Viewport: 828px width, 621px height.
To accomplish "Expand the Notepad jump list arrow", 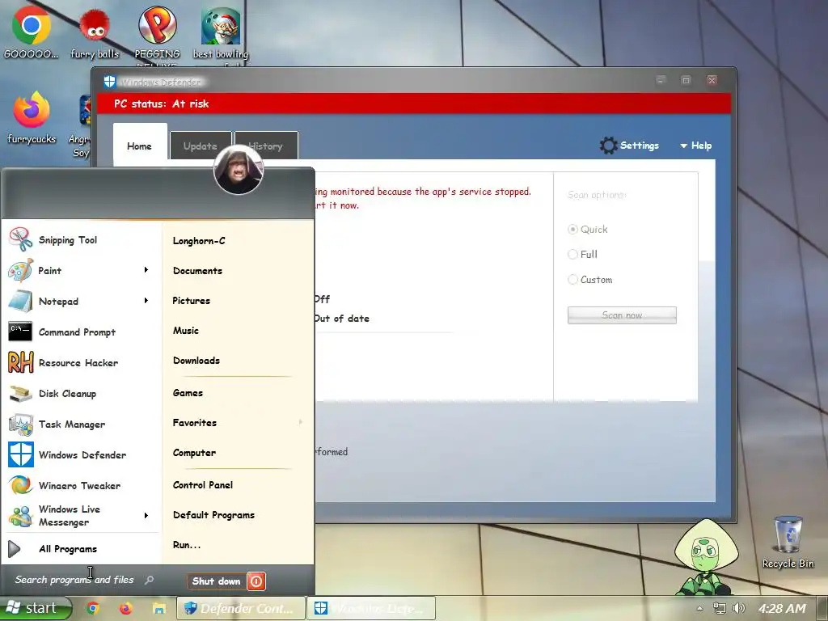I will [x=146, y=301].
